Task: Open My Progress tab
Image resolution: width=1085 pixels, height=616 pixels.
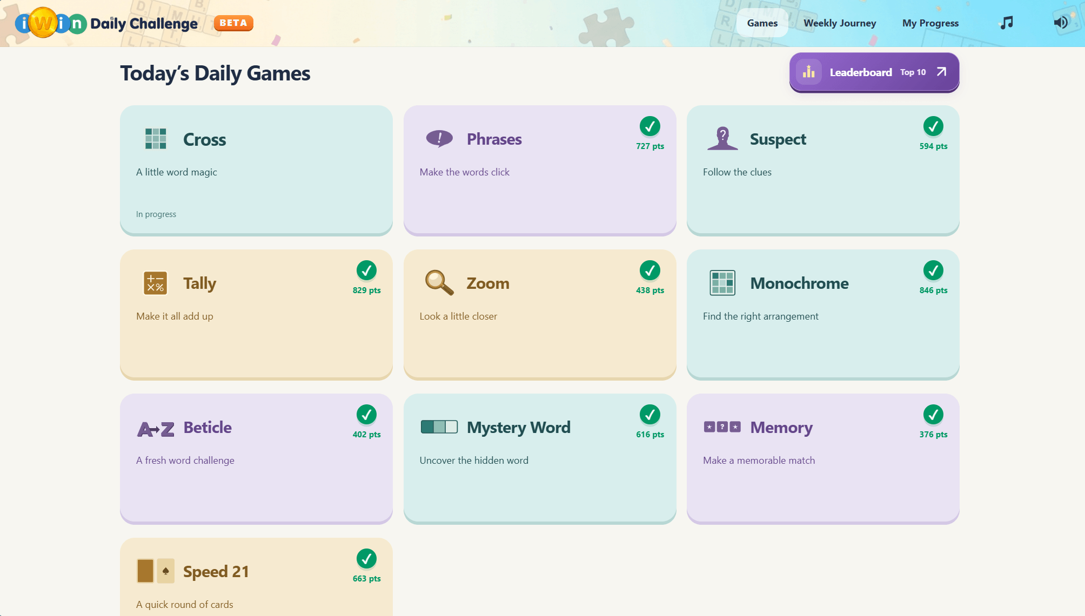Action: (x=930, y=23)
